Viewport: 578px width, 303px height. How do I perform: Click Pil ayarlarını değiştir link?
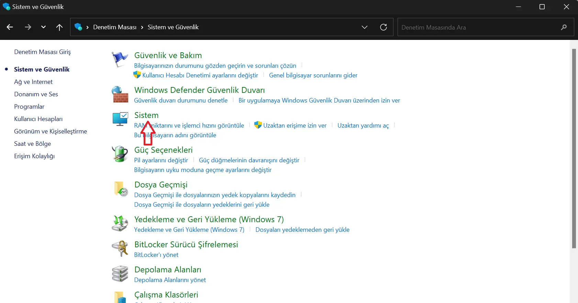(x=161, y=160)
